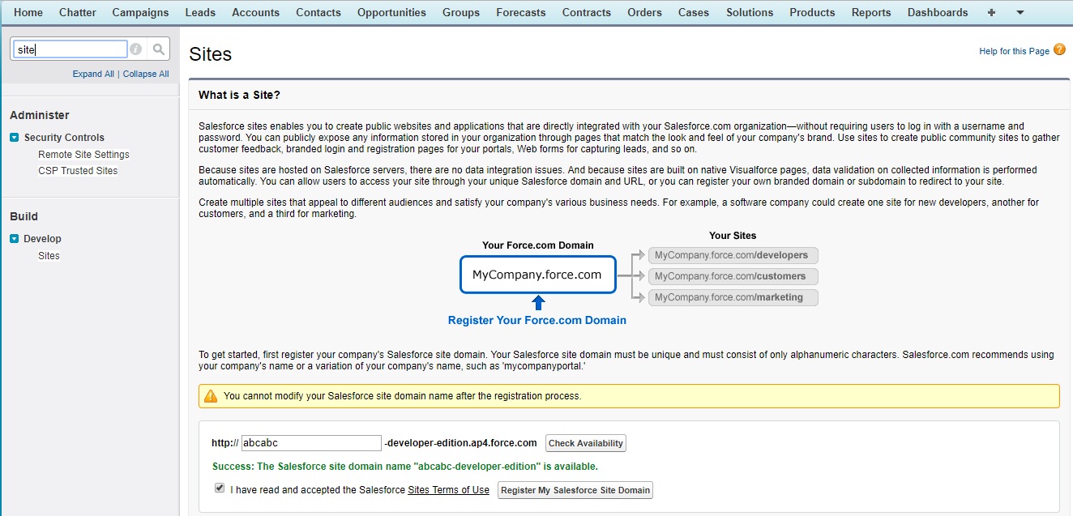Click the magnifying glass search icon in sidebar
The height and width of the screenshot is (516, 1073).
159,49
